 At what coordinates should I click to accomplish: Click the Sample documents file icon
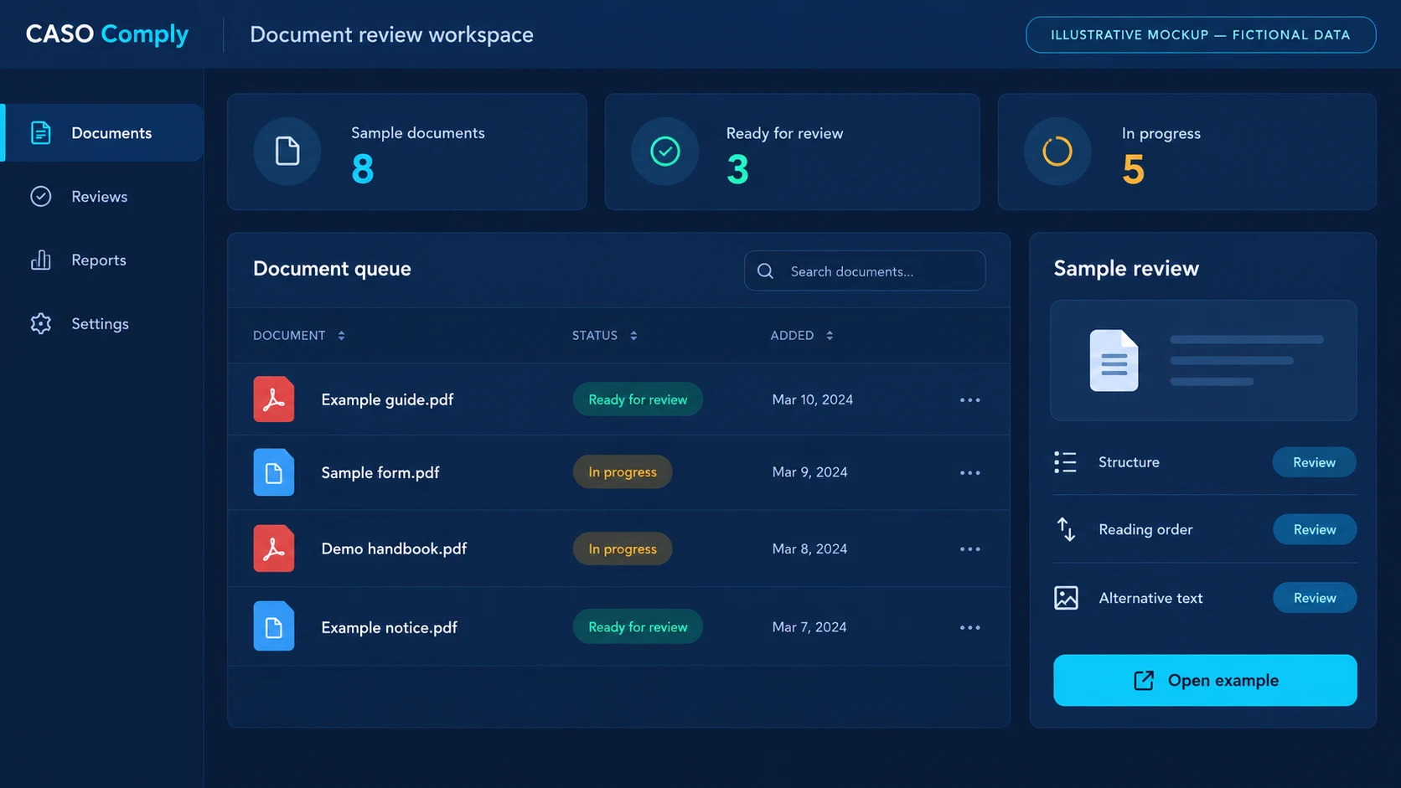287,152
